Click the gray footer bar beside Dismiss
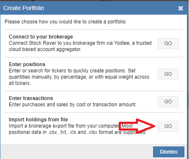 tap(77, 151)
